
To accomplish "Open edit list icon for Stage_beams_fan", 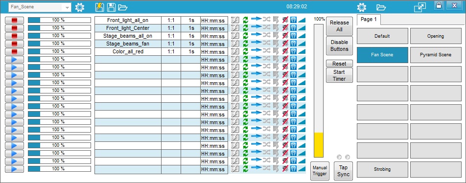I will tap(235, 44).
